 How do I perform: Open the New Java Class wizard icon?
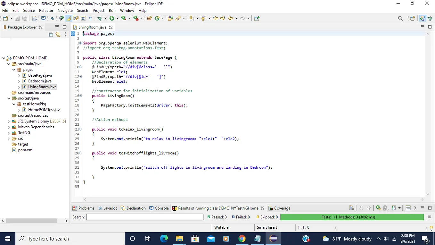coord(158,18)
